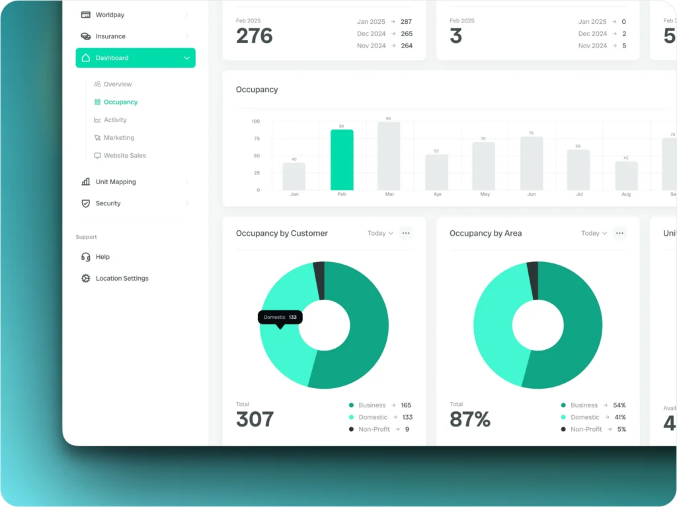Click the Total '307' figure
This screenshot has height=507, width=677.
255,419
